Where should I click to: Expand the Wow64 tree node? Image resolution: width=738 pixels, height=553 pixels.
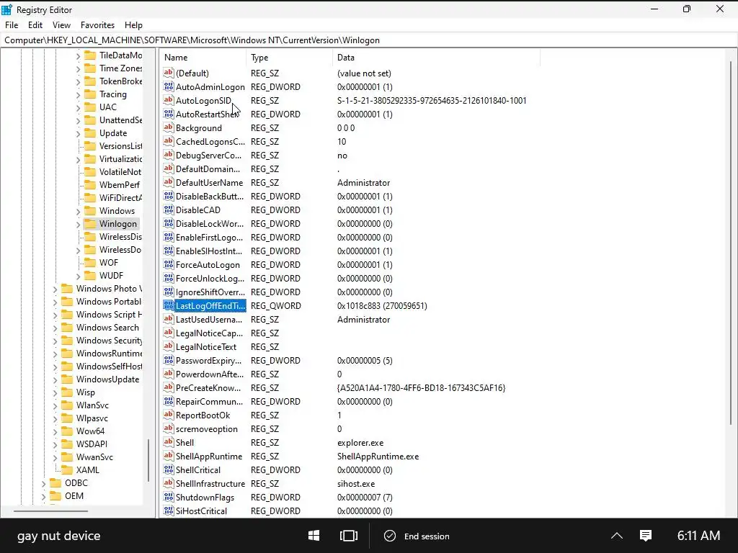(x=55, y=432)
